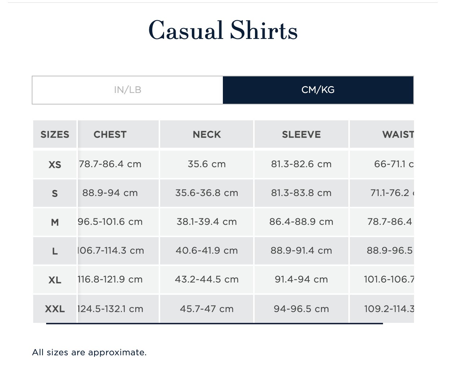Switch to the IN/LB units tab

click(128, 90)
